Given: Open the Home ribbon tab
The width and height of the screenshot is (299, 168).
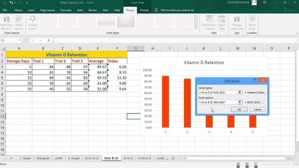Looking at the screenshot, I should [18, 10].
